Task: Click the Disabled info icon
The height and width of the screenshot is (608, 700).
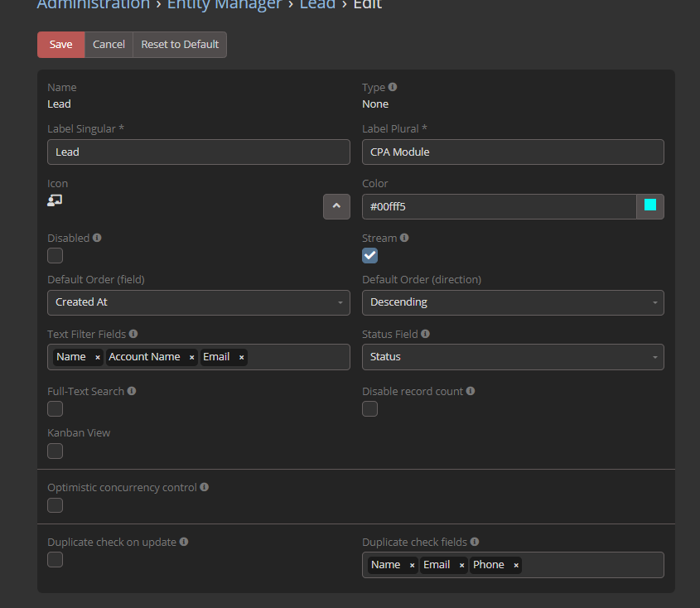Action: coord(97,238)
